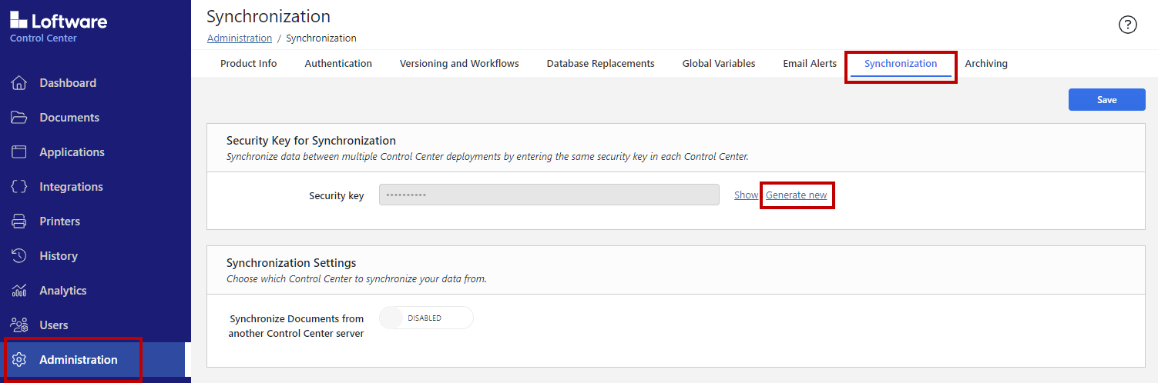Open History using the clock icon
The width and height of the screenshot is (1158, 383).
19,256
